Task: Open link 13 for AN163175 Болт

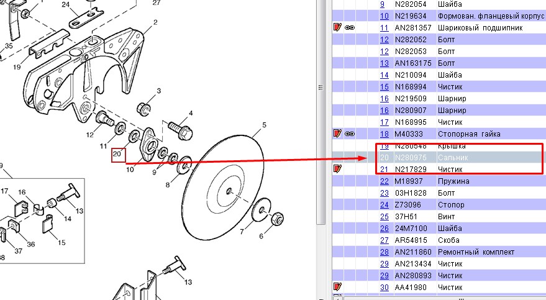Action: coord(384,63)
